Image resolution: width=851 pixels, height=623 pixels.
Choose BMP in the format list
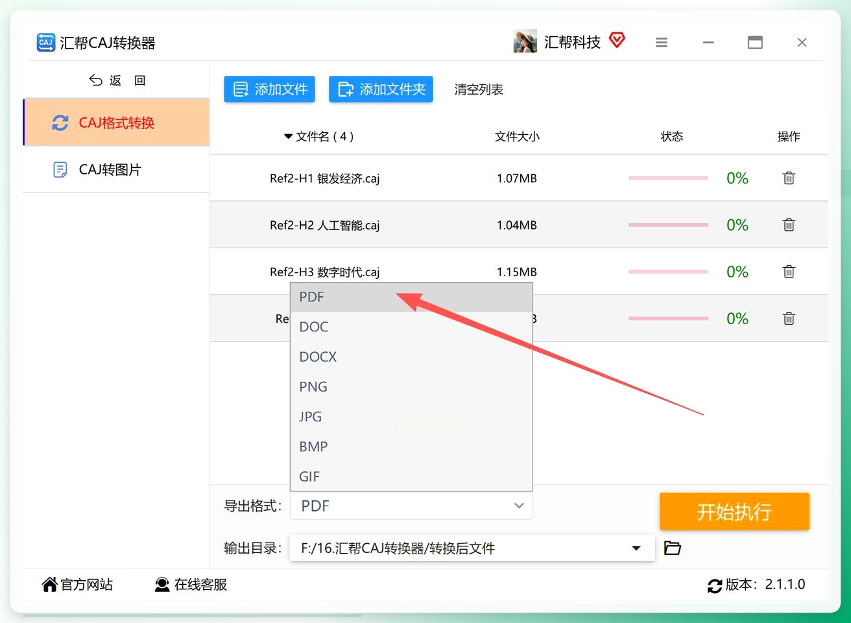pos(411,447)
